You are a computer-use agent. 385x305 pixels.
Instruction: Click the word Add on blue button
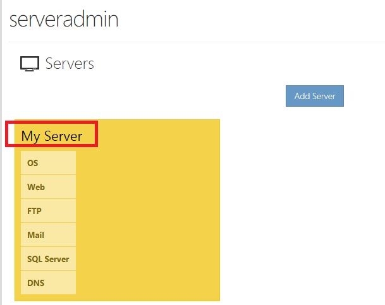point(302,97)
